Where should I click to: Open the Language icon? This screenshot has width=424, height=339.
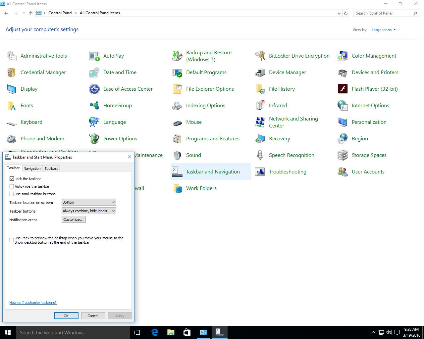point(94,122)
